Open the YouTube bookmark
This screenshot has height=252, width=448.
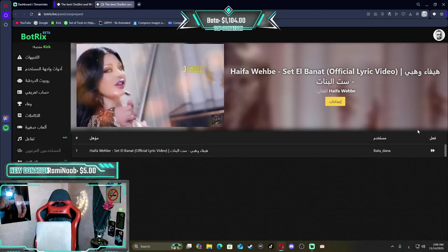(x=23, y=23)
